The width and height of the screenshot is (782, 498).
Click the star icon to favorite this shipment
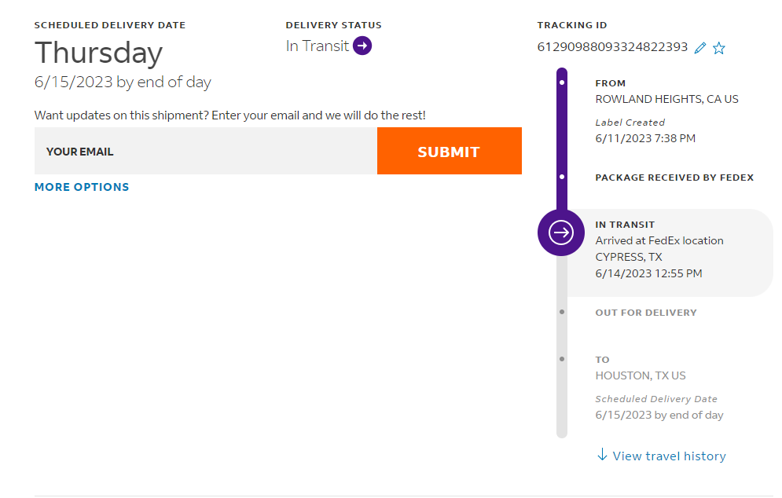click(718, 48)
